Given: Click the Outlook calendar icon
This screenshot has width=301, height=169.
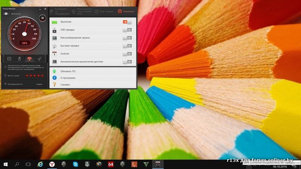Looking at the screenshot, I should [x=55, y=54].
